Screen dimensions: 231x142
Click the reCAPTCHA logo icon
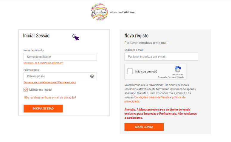coord(178,69)
